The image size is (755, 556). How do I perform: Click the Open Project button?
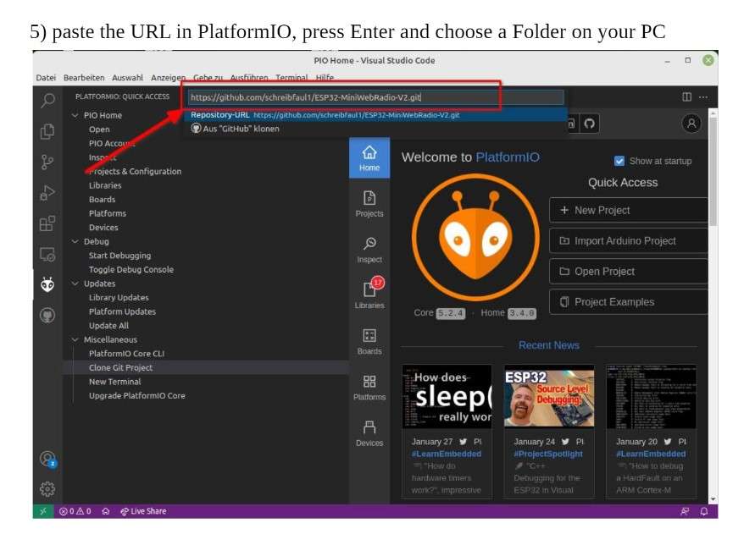[629, 272]
